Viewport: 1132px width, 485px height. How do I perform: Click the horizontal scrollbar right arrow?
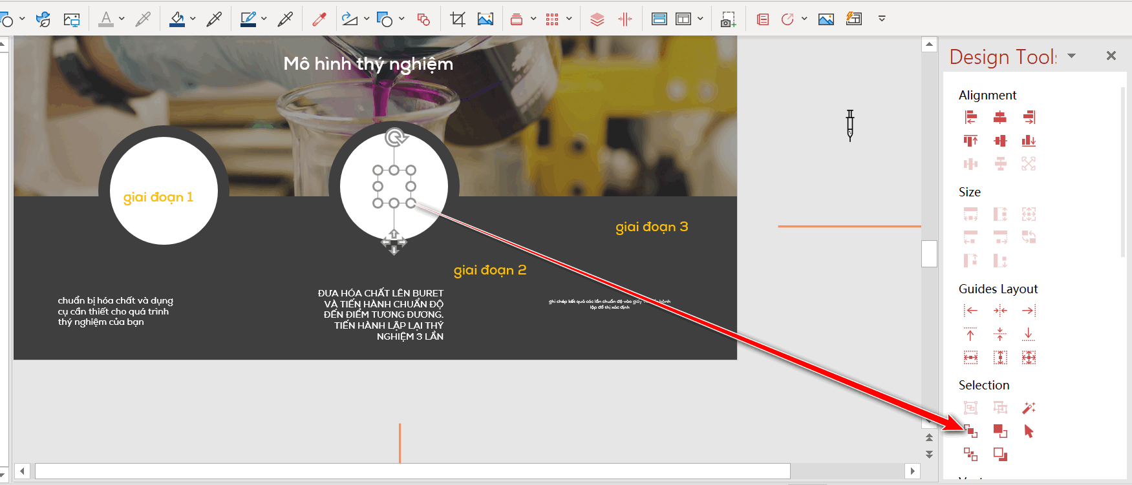pos(912,471)
